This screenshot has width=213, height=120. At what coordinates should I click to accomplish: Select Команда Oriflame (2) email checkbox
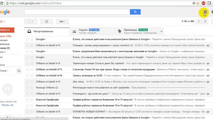pyautogui.click(x=27, y=88)
